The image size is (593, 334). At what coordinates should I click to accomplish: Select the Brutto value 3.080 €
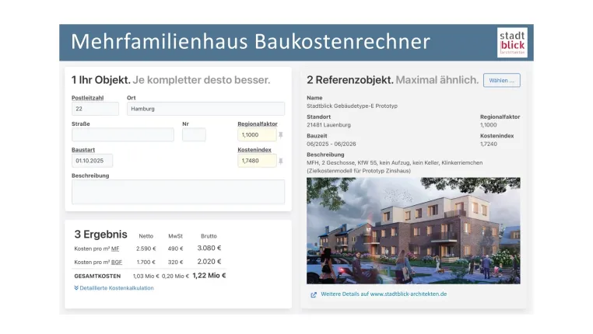click(x=209, y=248)
